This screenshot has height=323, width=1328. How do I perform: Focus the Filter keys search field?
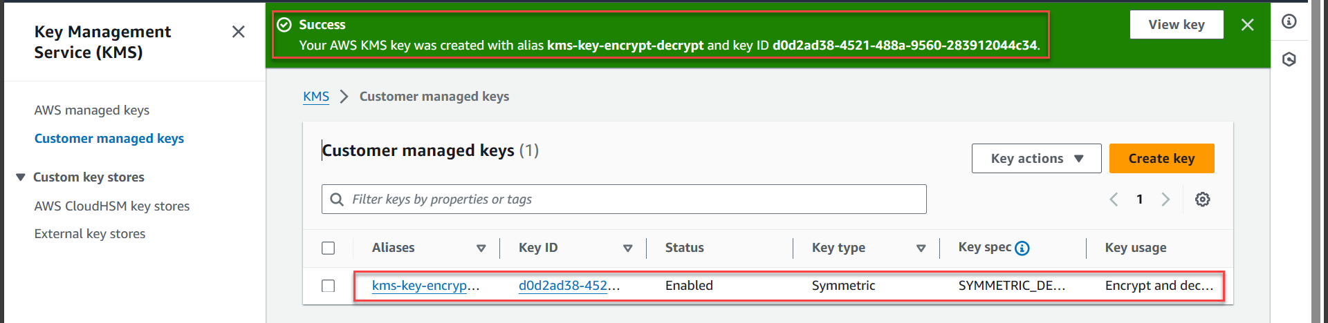pyautogui.click(x=624, y=199)
